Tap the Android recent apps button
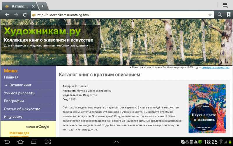Screen dimensions: 233x146 pyautogui.click(x=34, y=142)
